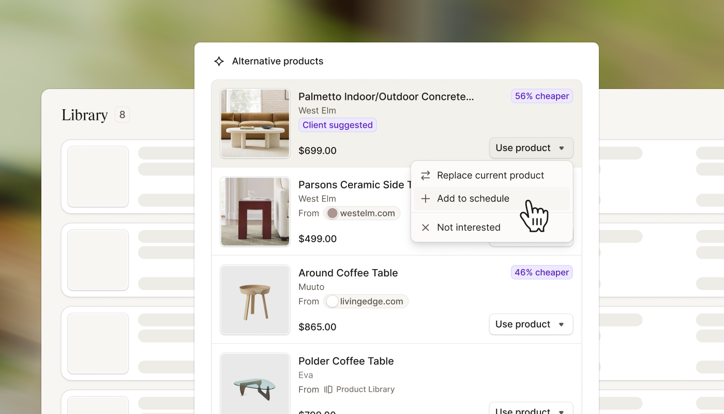
Task: Click the $865.00 price
Action: (x=318, y=327)
